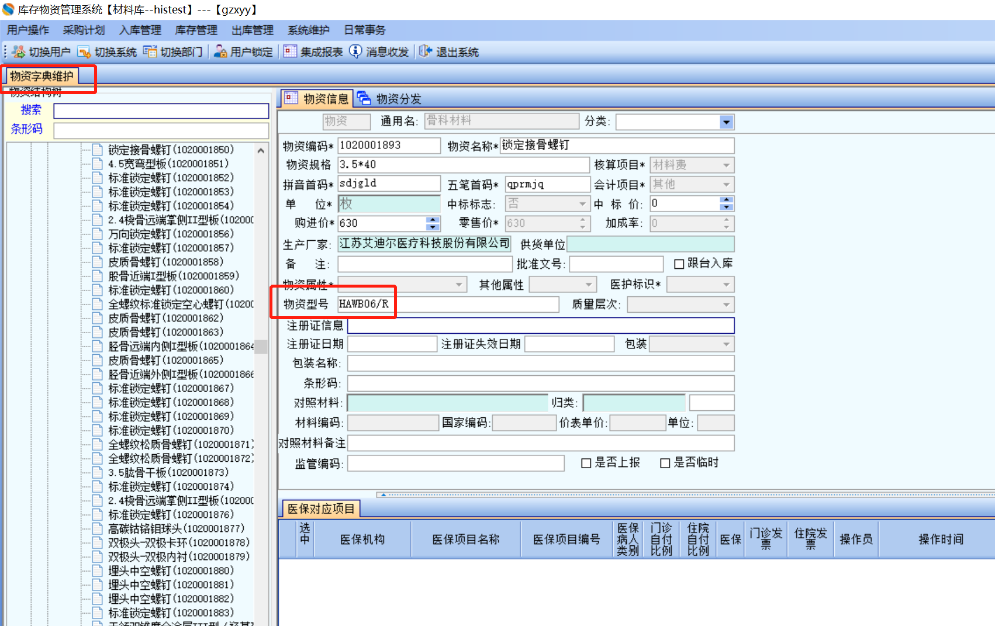
Task: Click the 条形码 barcode link
Action: (27, 129)
